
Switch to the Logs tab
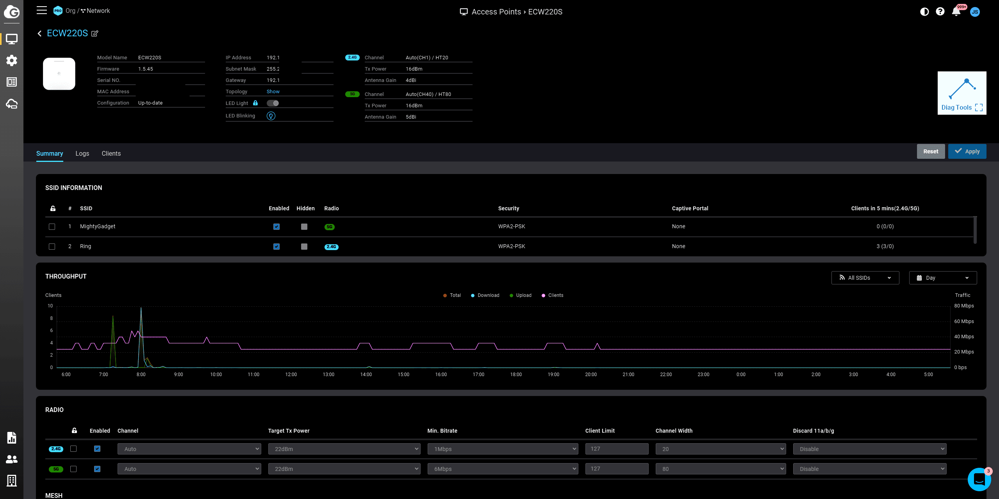[82, 153]
